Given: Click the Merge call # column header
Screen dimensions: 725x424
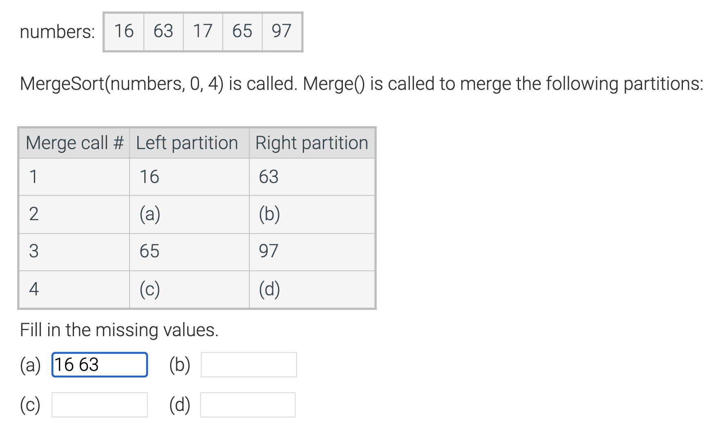Looking at the screenshot, I should pos(74,143).
